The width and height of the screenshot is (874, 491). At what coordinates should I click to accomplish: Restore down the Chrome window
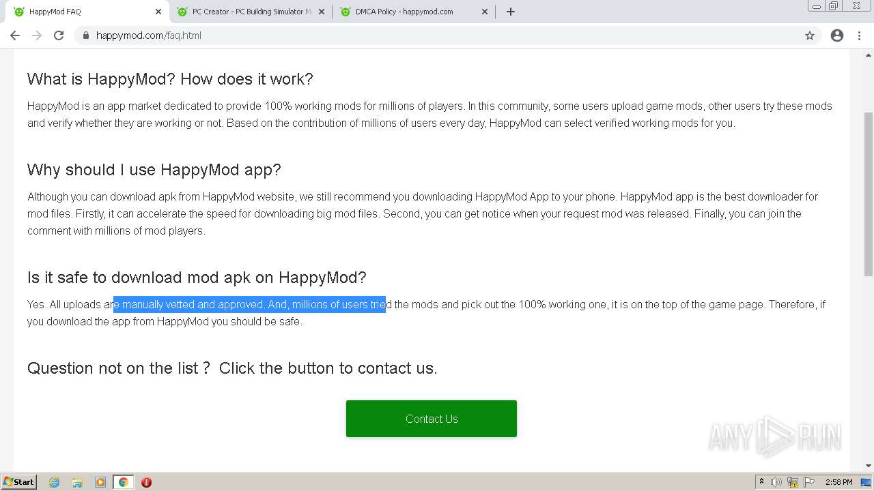(834, 5)
